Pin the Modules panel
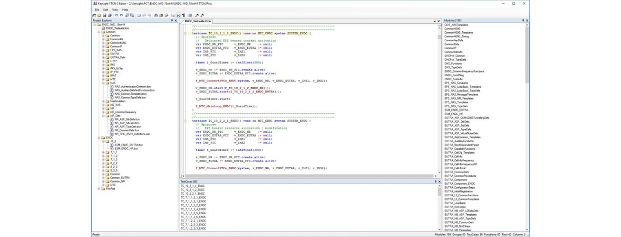621x237 pixels. click(x=523, y=20)
